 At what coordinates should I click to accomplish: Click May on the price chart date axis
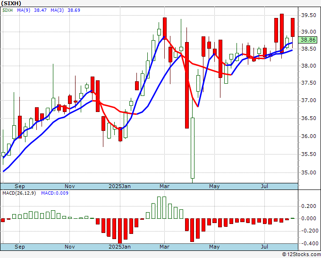(x=214, y=186)
